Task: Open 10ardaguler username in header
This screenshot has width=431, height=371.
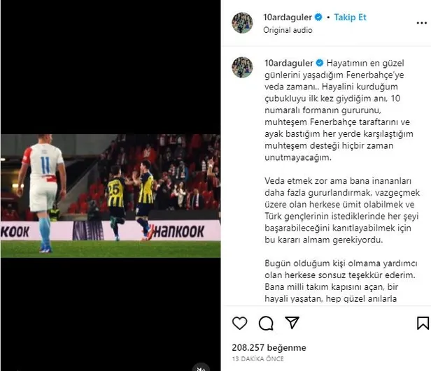Action: pyautogui.click(x=288, y=17)
